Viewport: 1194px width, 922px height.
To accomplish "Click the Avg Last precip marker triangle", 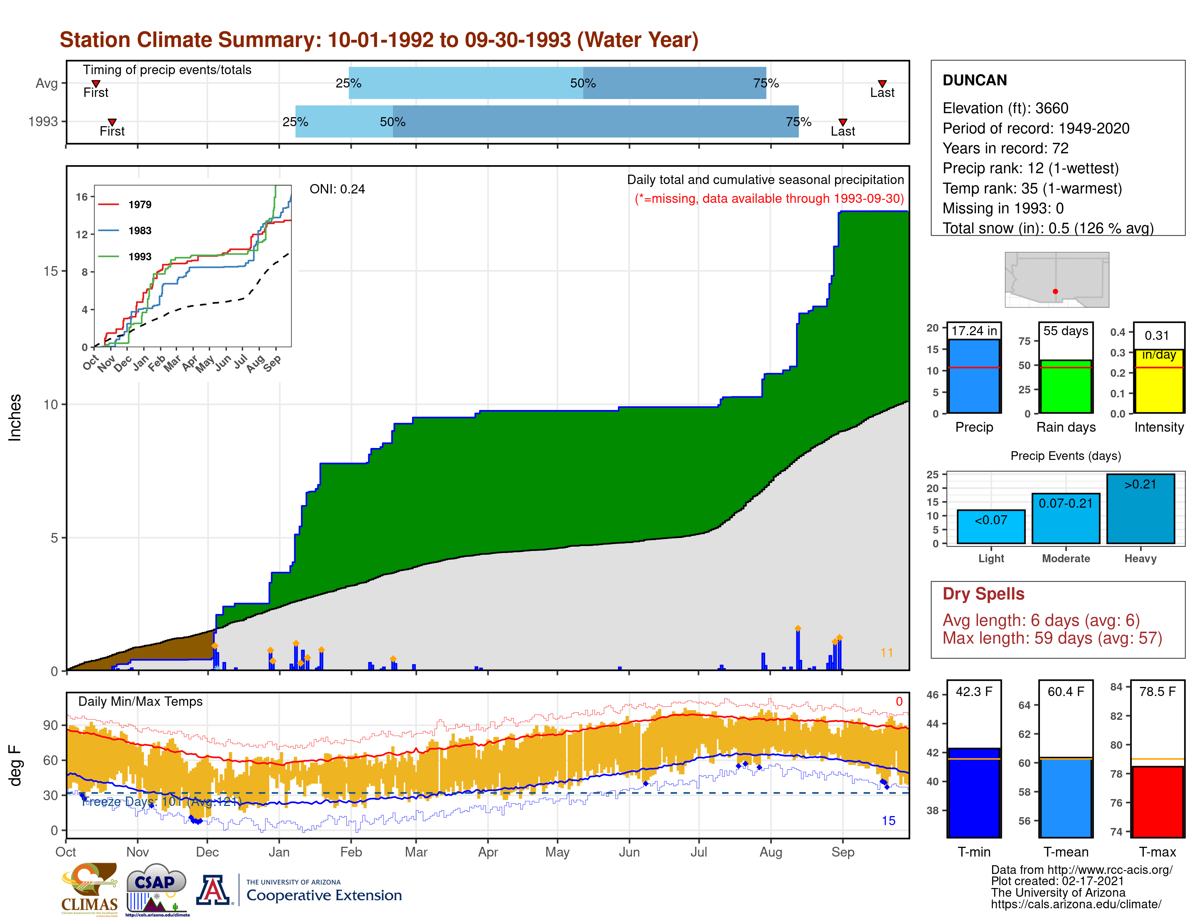I will pos(882,84).
